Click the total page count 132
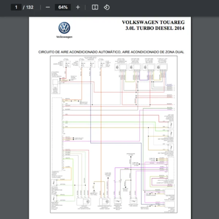This screenshot has width=219, height=219. [x=30, y=7]
